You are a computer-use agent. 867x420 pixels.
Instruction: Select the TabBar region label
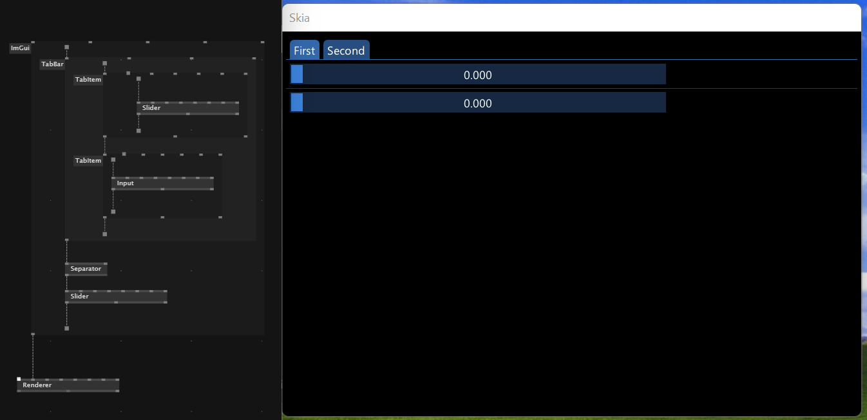[52, 64]
